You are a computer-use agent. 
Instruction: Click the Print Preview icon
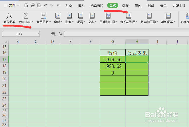[39, 5]
